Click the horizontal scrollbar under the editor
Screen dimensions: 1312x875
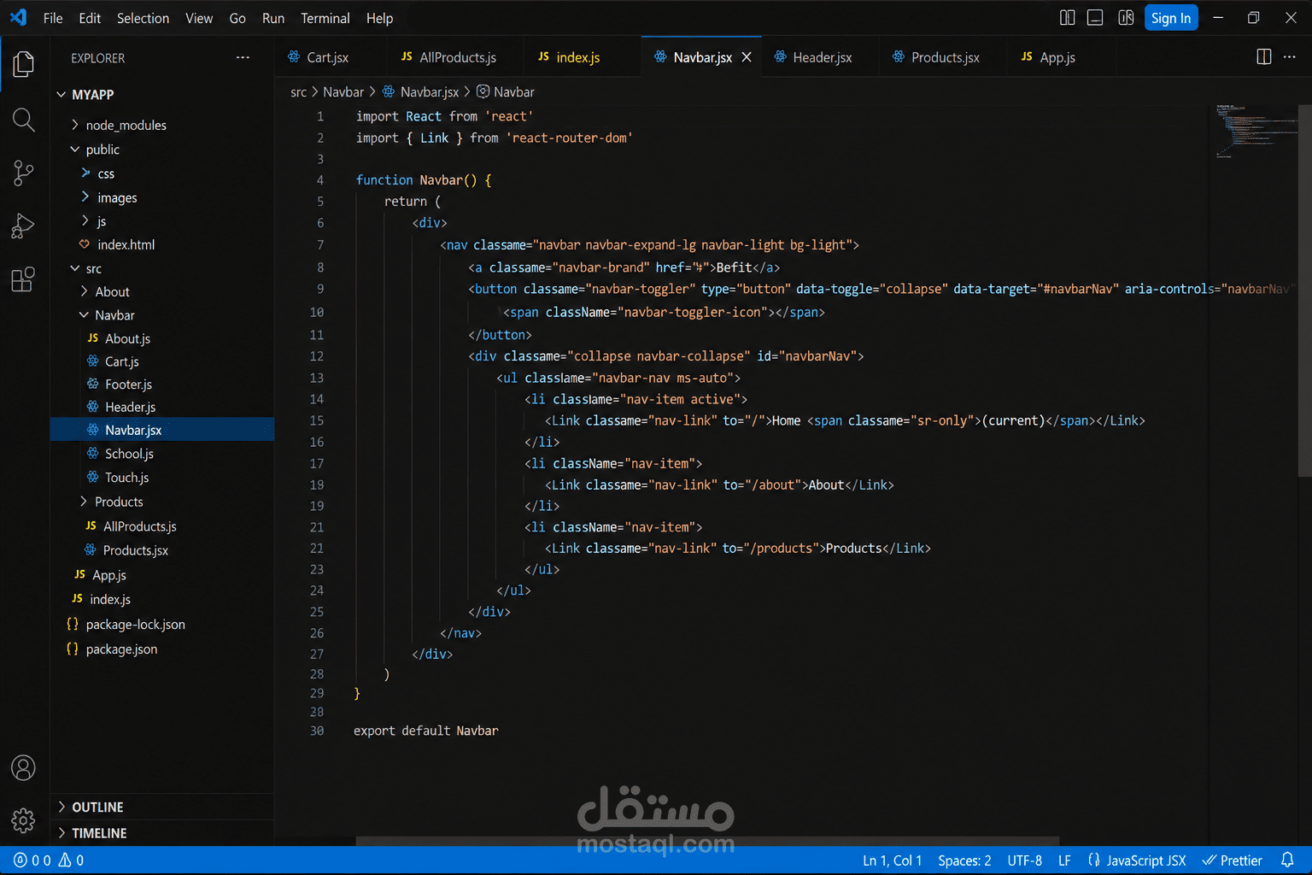click(x=707, y=841)
